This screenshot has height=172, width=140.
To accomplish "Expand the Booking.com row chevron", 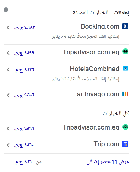I will tap(8, 28).
